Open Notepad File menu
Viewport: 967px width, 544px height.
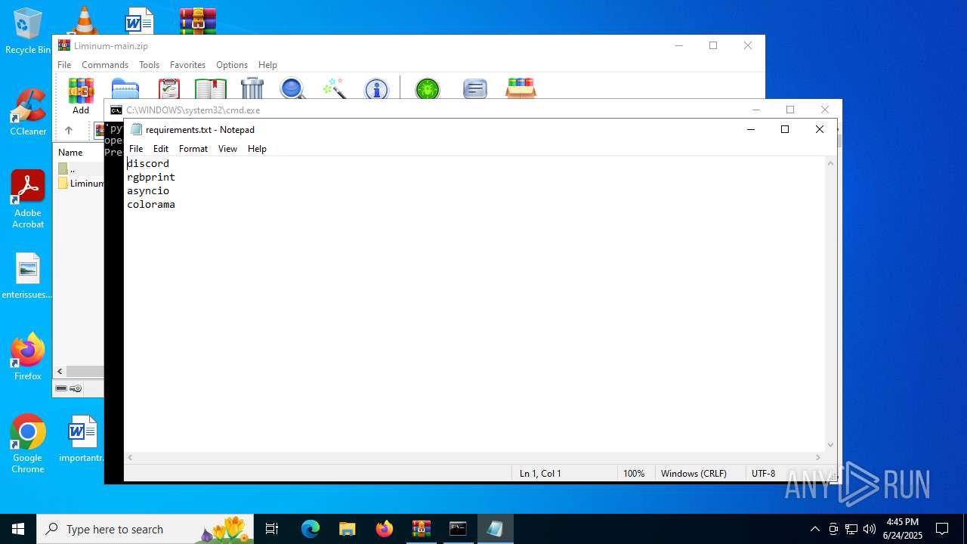coord(136,149)
